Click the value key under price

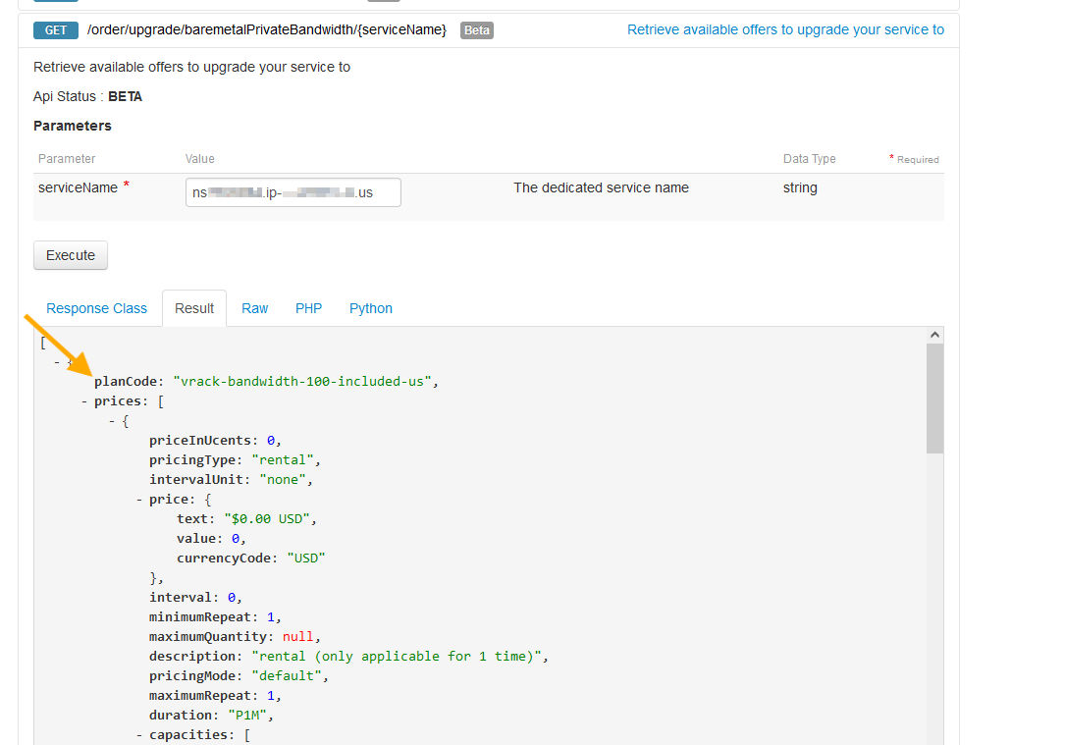tap(195, 539)
